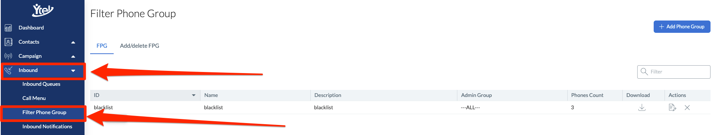Click the Ytel logo
The width and height of the screenshot is (718, 135).
(x=43, y=10)
